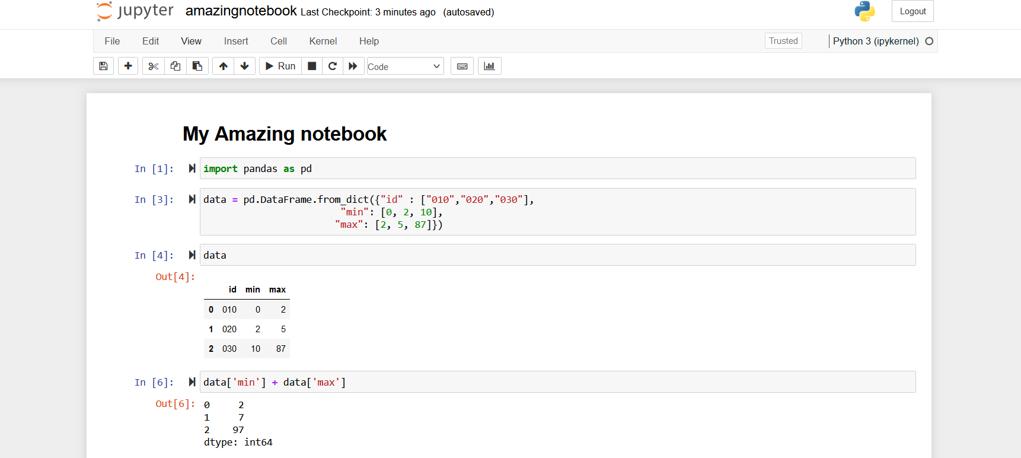Open the Insert menu
The width and height of the screenshot is (1021, 458).
[236, 41]
